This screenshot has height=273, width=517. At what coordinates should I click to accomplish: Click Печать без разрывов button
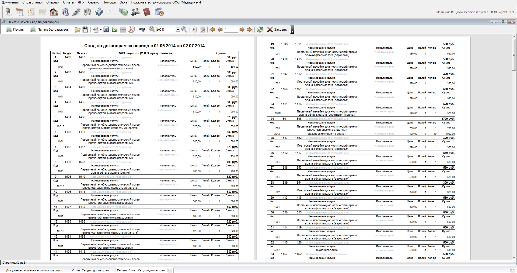50,30
